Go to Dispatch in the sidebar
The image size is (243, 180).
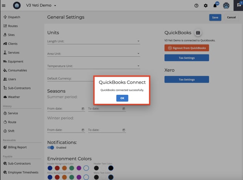pos(14,17)
